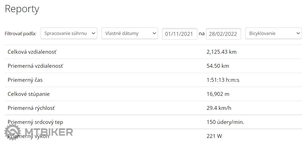302x144 pixels.
Task: Open the Bicyklovanie activity type dropdown
Action: [273, 33]
